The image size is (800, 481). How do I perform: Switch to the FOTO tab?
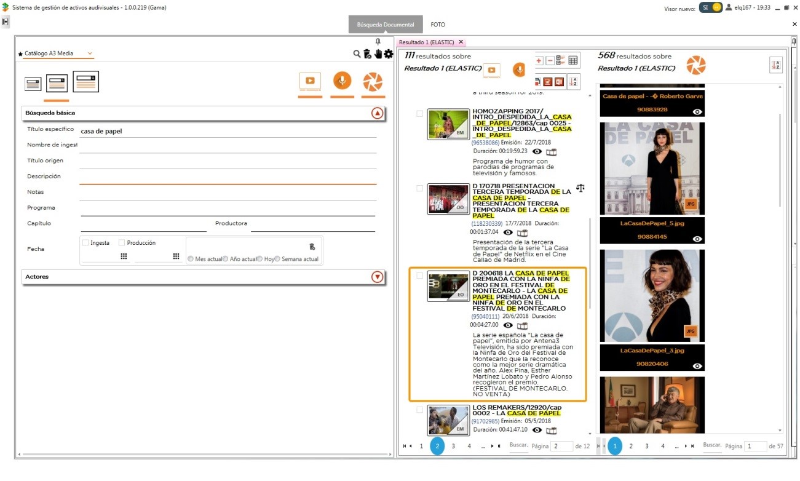point(438,25)
